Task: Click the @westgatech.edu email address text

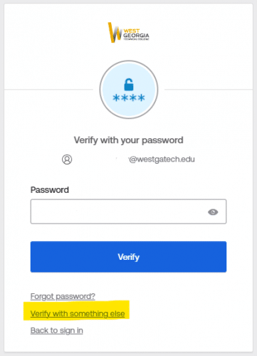Action: [x=162, y=159]
